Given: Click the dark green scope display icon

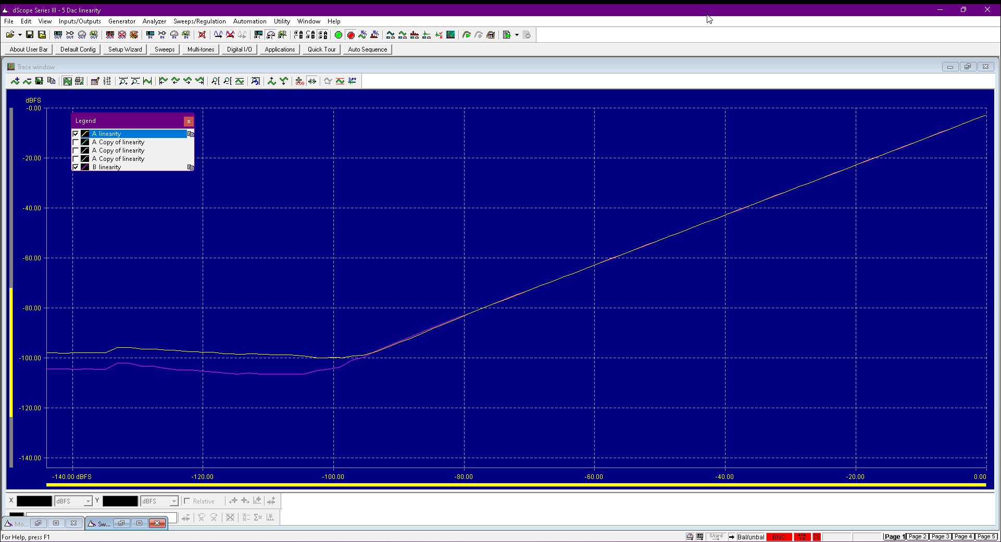Looking at the screenshot, I should (451, 35).
